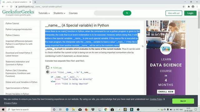Image resolution: width=200 pixels, height=112 pixels.
Task: Reload the current page
Action: (x=11, y=7)
